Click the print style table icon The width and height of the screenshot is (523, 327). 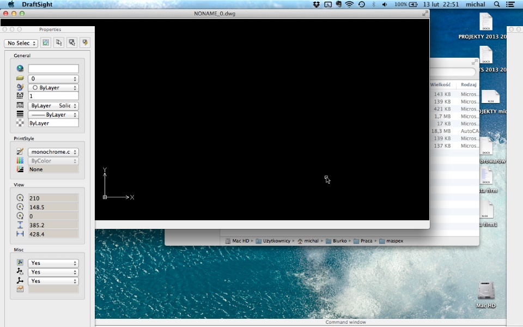[x=20, y=152]
